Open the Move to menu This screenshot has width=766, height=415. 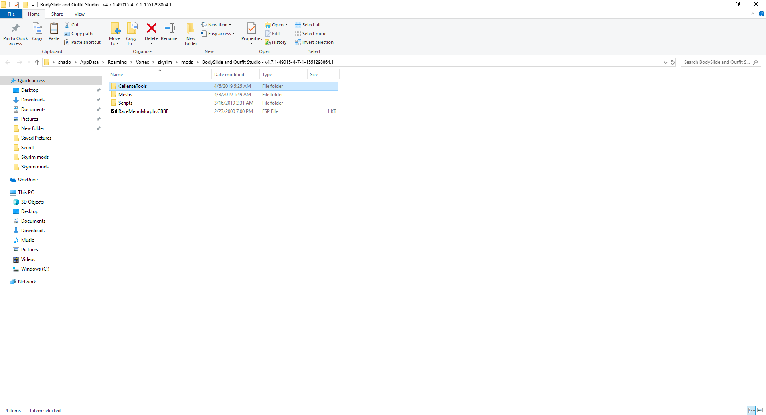pos(115,34)
